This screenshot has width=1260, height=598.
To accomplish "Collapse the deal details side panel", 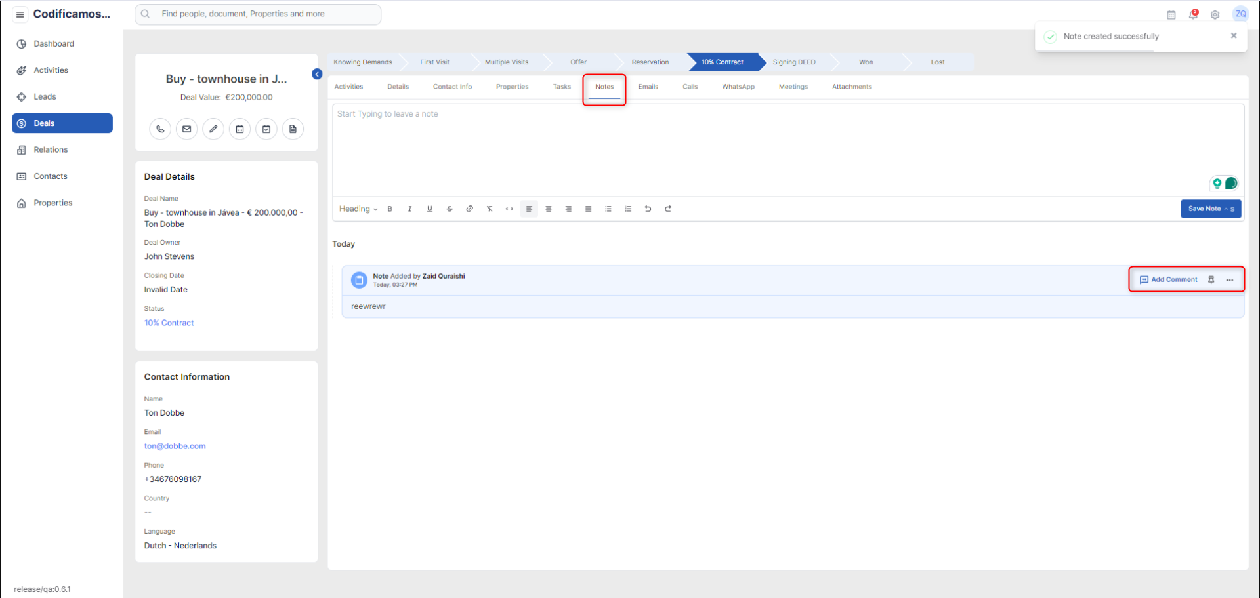I will click(x=317, y=74).
